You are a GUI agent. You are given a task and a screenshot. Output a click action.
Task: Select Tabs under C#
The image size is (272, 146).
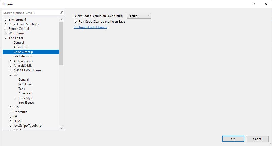tap(22, 89)
